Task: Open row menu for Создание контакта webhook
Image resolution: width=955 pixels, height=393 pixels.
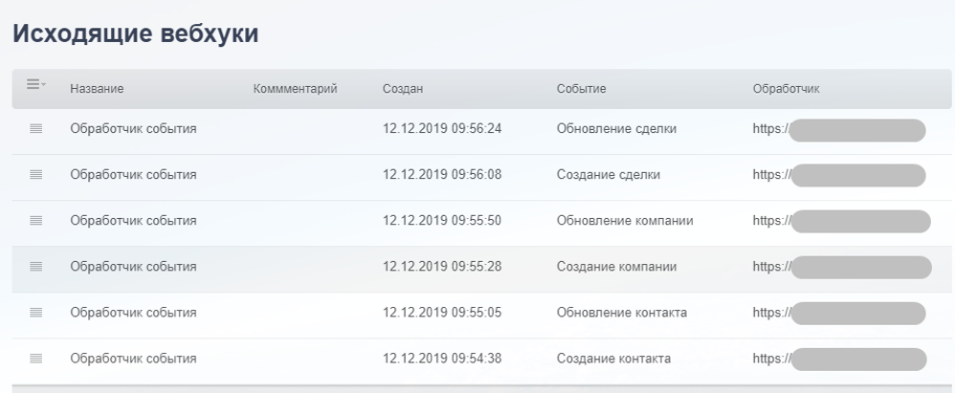Action: pos(37,360)
